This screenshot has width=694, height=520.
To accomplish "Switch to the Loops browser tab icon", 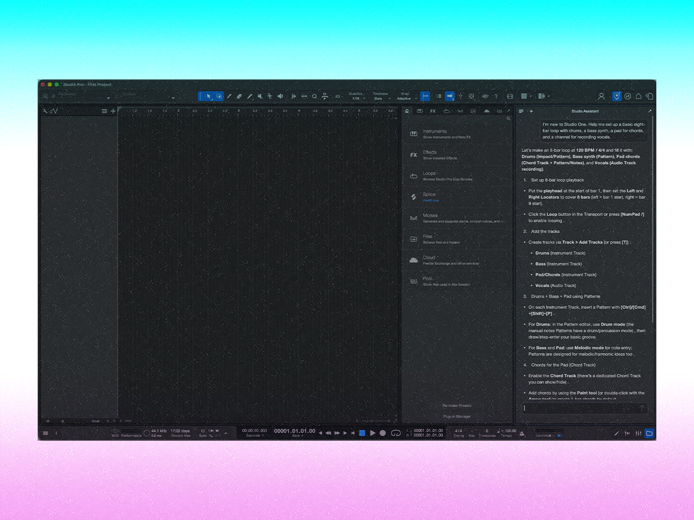I will point(446,111).
